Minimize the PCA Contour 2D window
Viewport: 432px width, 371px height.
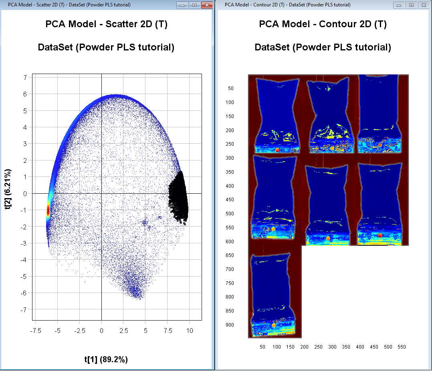[399, 5]
